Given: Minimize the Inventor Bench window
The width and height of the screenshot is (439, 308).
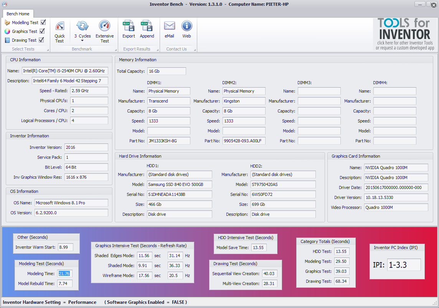Looking at the screenshot, I should tap(419, 4).
